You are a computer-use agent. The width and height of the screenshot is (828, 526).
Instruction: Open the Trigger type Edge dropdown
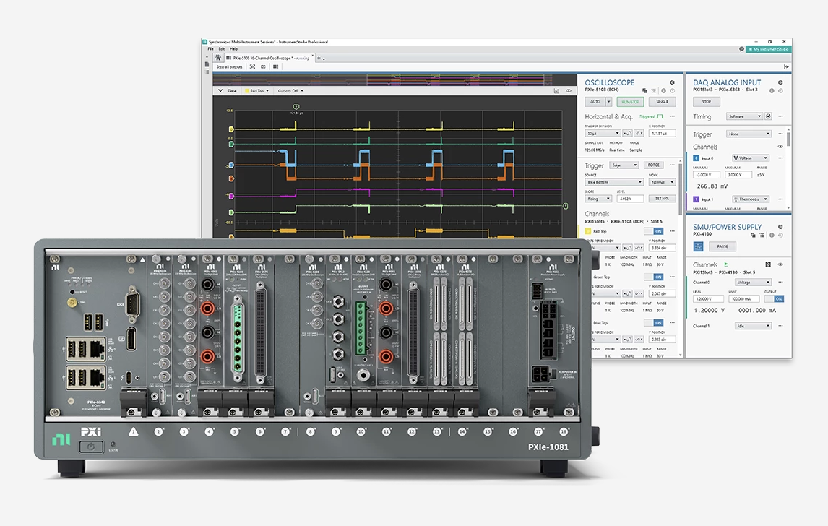point(626,165)
